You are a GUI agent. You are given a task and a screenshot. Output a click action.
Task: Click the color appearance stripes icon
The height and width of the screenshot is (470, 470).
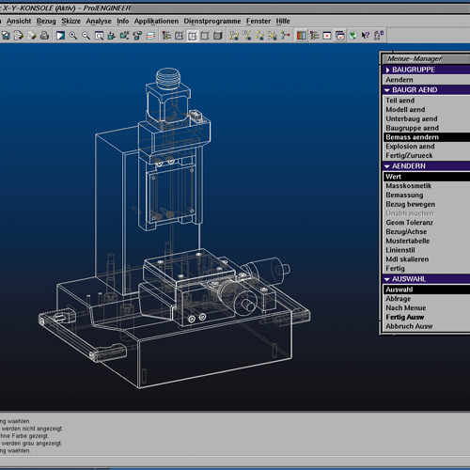[302, 36]
